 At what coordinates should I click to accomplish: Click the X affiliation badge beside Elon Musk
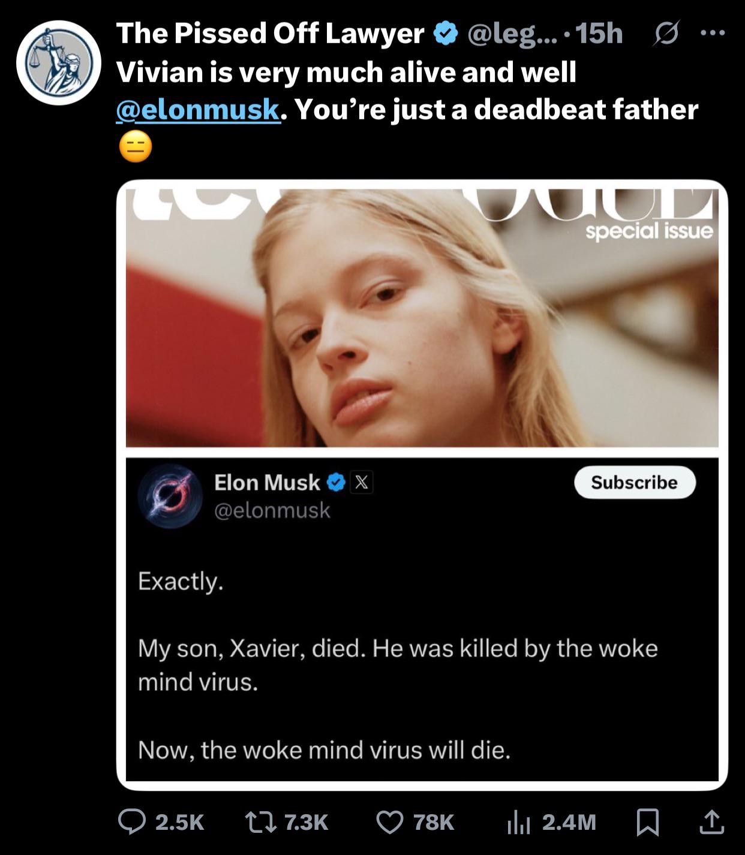coord(362,482)
